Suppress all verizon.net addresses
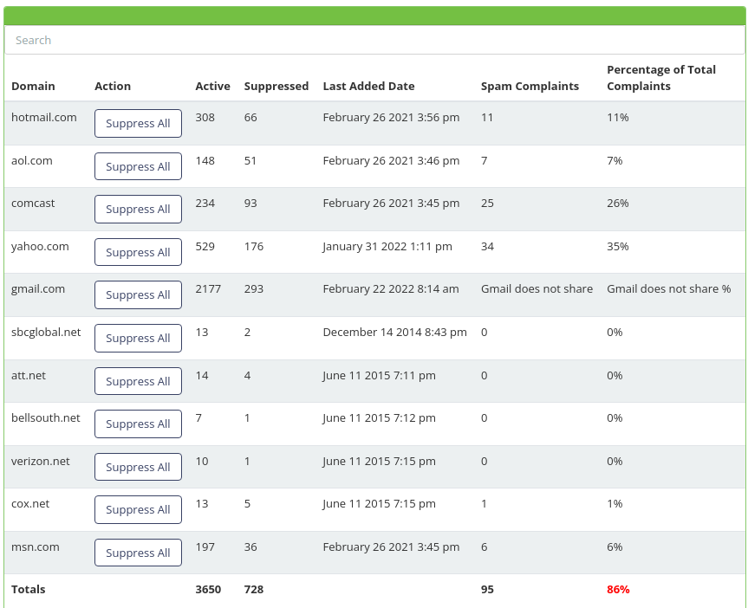 click(x=138, y=467)
